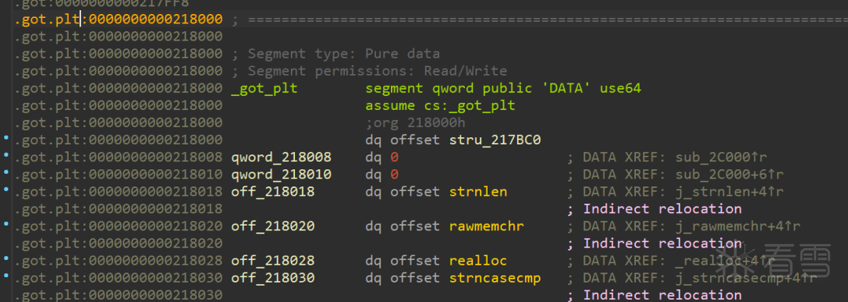Jump to sub_2C000↑r cross-reference
Image resolution: width=848 pixels, height=302 pixels.
click(721, 158)
